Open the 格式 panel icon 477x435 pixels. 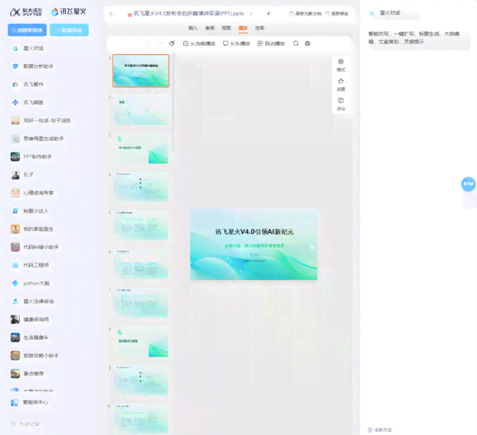tap(340, 65)
